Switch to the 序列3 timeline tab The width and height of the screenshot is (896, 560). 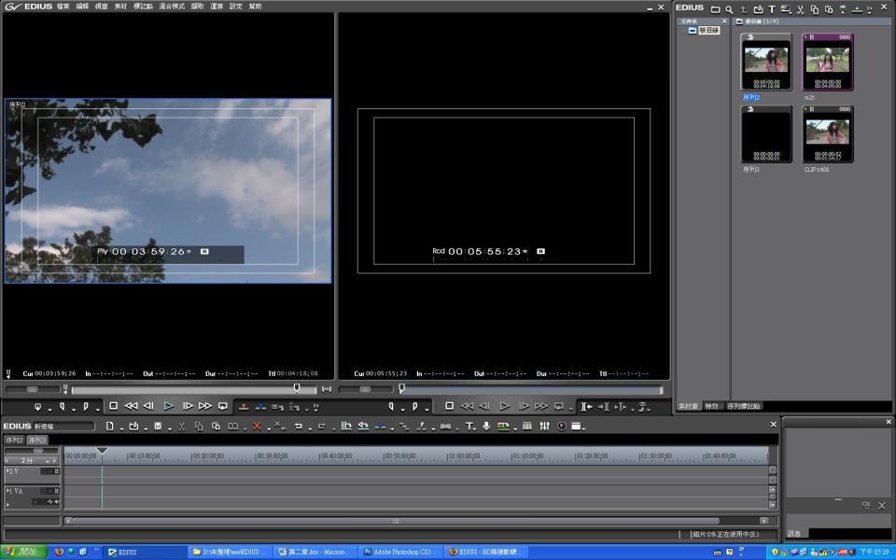(x=36, y=440)
